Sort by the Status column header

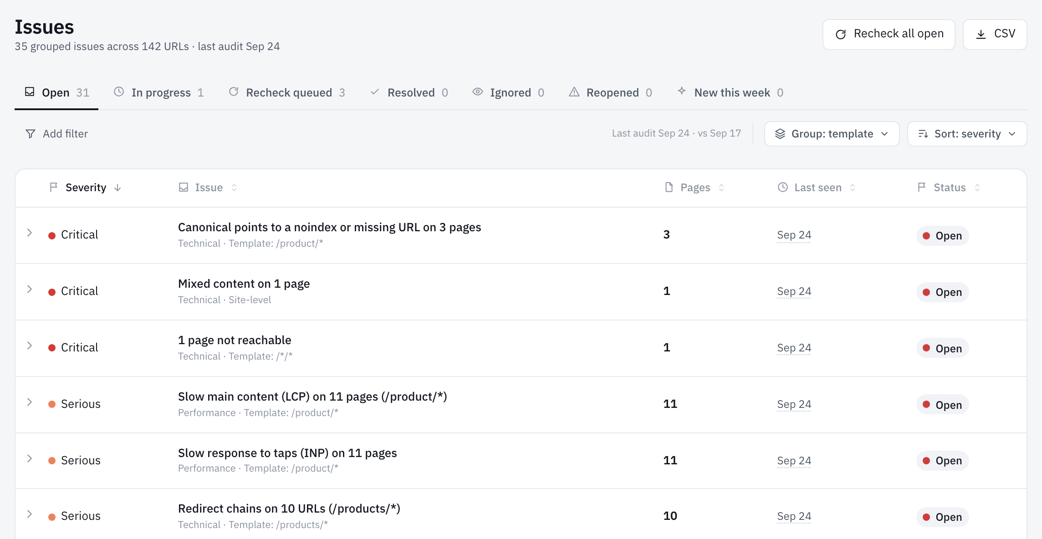949,188
